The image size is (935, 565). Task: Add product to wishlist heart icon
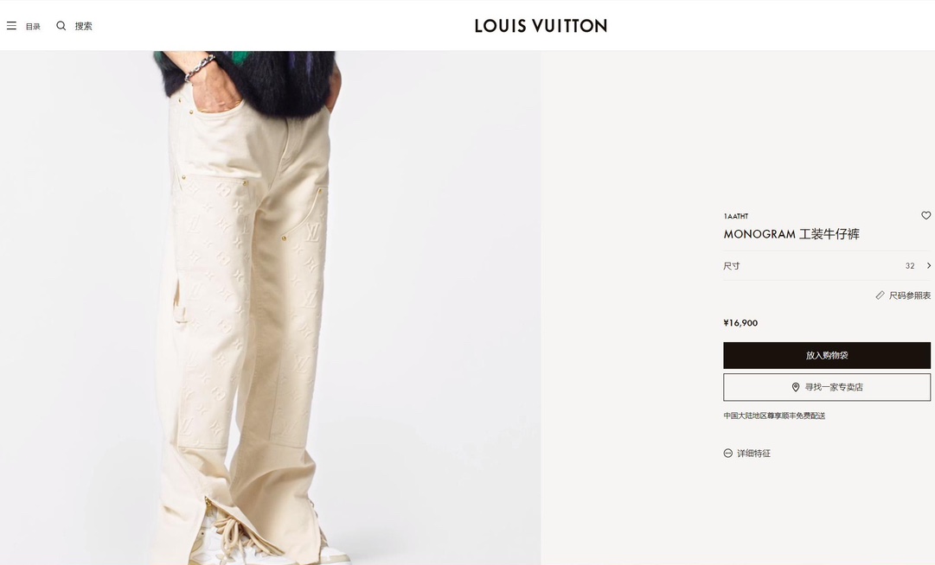tap(925, 215)
